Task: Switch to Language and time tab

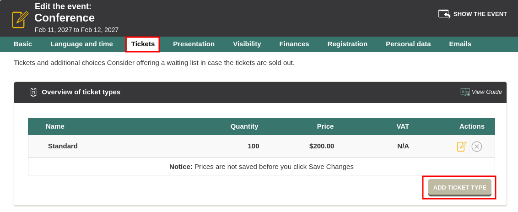Action: click(81, 44)
